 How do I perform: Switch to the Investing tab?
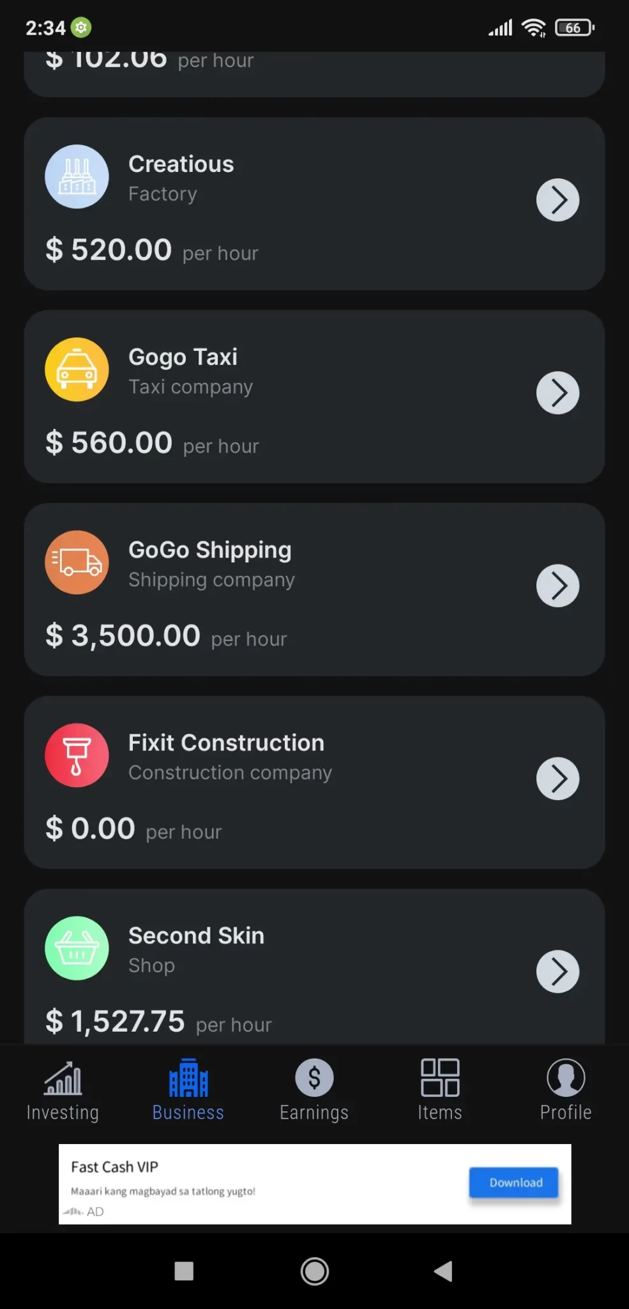[63, 1090]
